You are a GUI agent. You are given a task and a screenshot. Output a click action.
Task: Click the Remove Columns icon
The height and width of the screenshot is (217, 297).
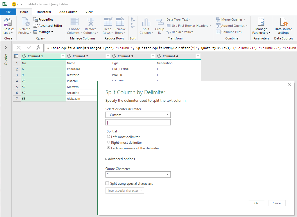point(91,22)
